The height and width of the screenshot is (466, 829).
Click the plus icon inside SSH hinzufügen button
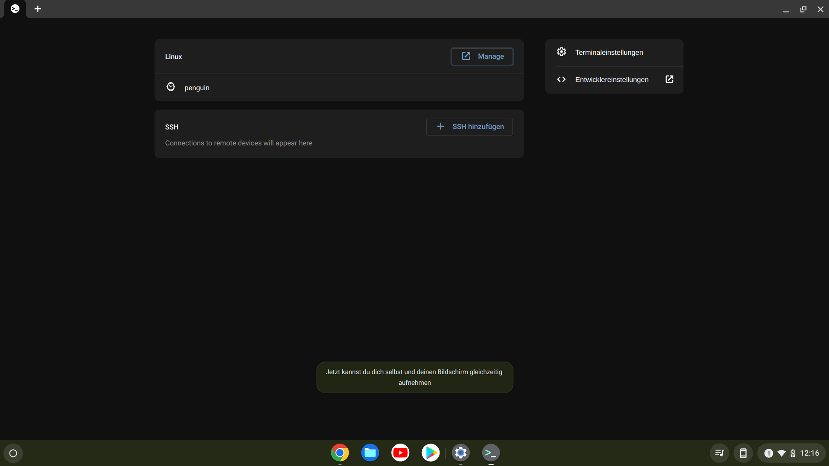[x=440, y=126]
